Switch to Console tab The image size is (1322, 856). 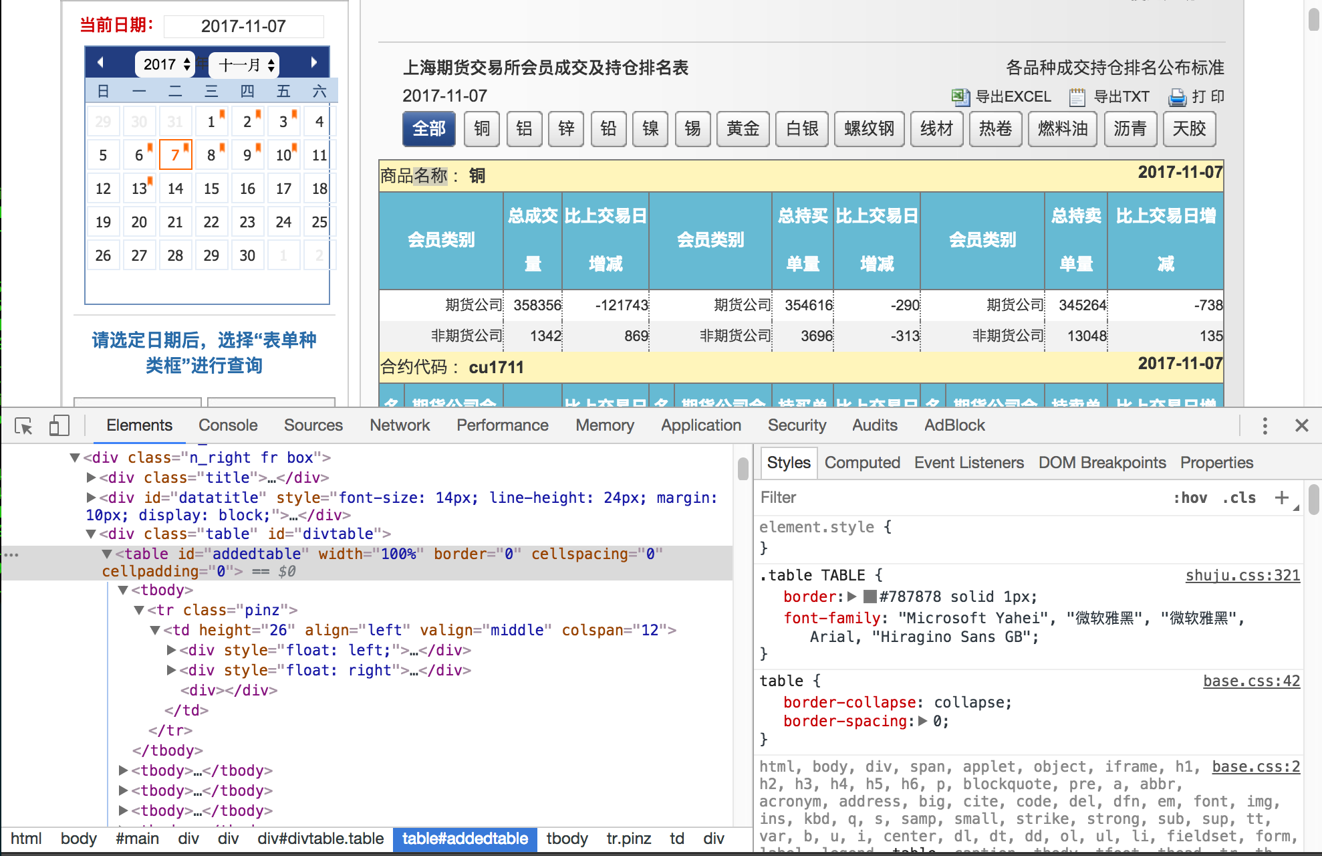tap(228, 425)
